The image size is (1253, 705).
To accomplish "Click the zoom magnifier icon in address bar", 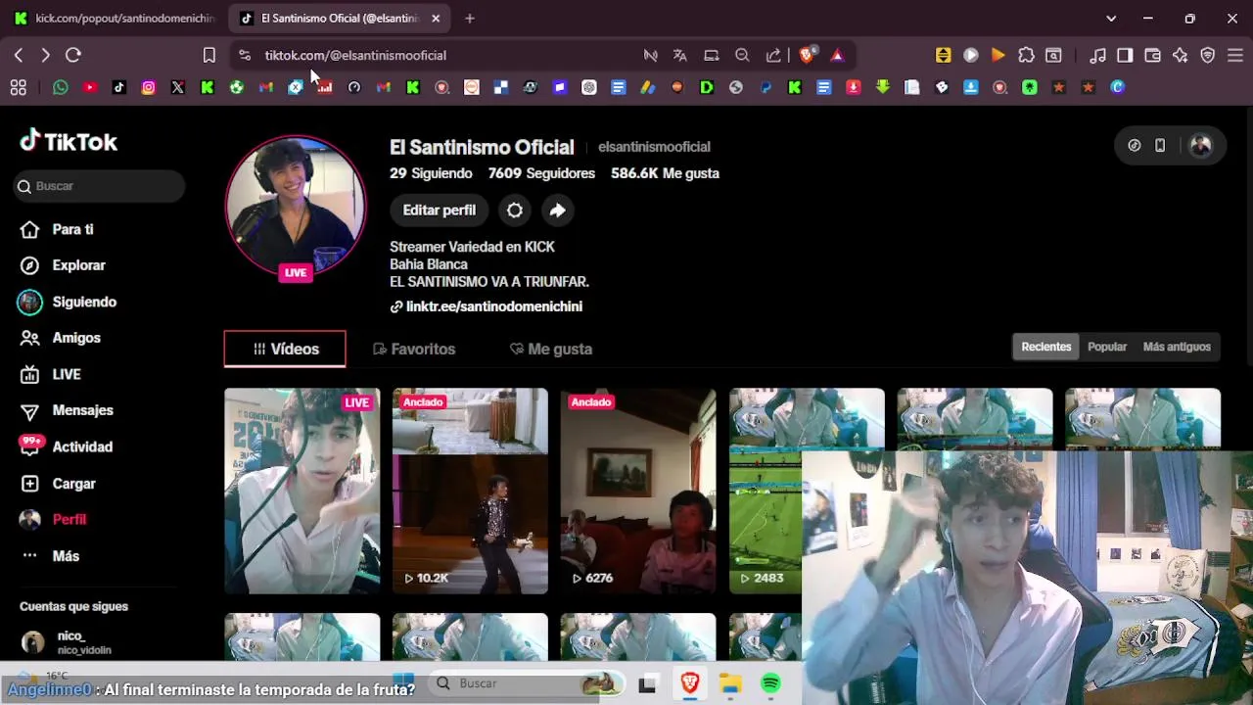I will coord(742,56).
